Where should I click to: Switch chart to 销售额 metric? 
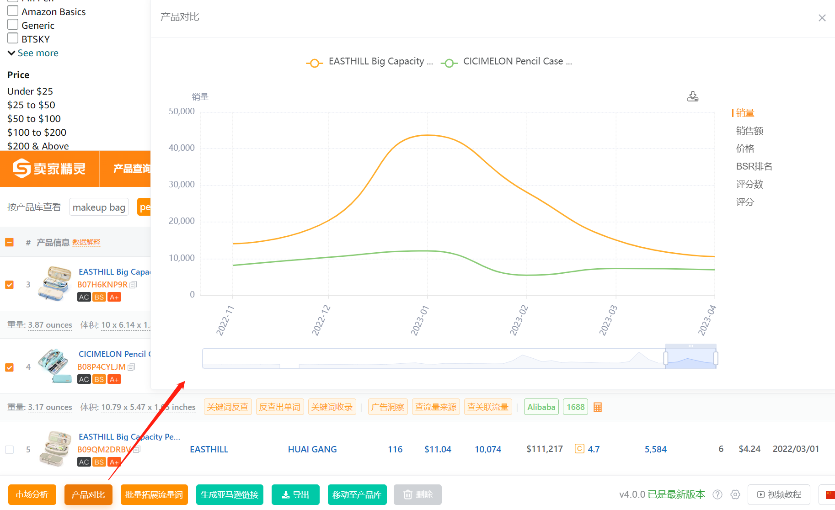click(749, 131)
